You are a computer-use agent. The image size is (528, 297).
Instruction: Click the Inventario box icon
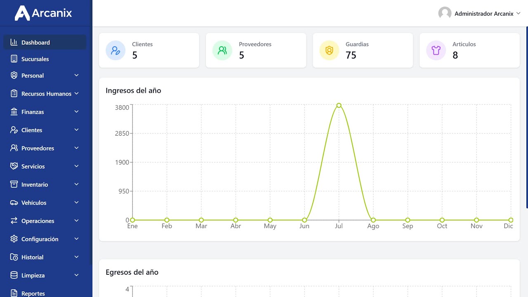[14, 184]
